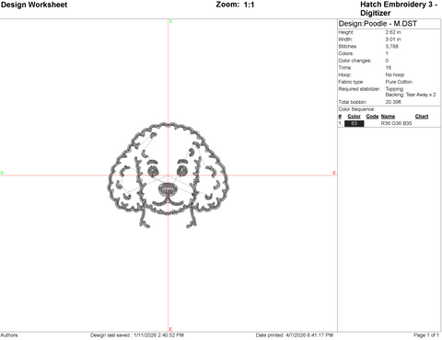Screen dimensions: 442x340
Task: Click the red end marker on the right edge of the design area
Action: point(334,173)
